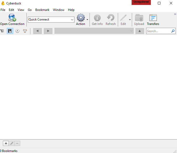Open the Bookmark menu
Screen dimensions: 177x153
42,10
